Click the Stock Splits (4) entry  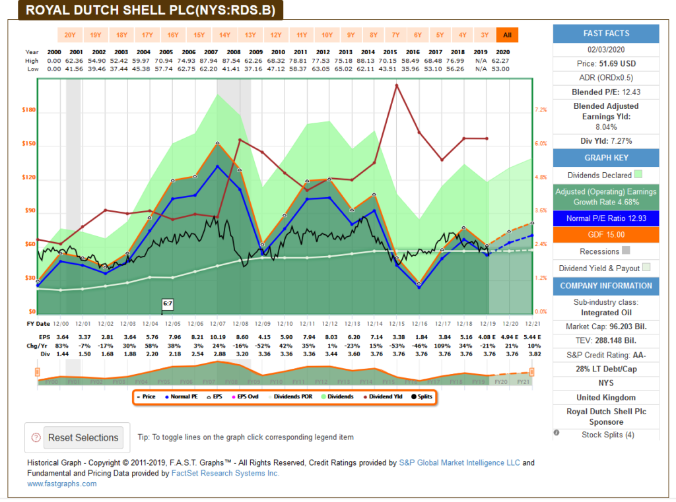[608, 435]
